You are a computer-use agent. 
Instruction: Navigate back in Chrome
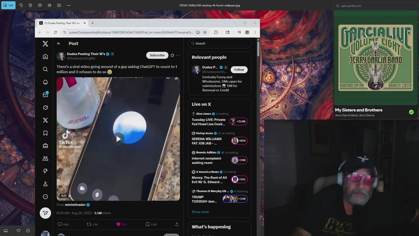coord(40,32)
